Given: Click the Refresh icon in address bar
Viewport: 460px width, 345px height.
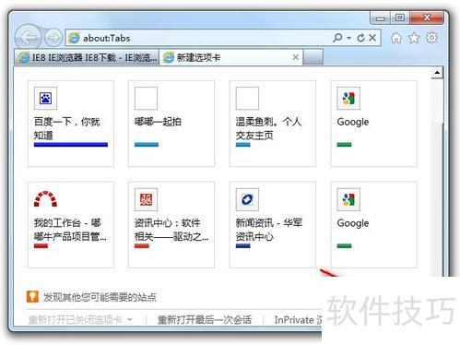Looking at the screenshot, I should 361,38.
